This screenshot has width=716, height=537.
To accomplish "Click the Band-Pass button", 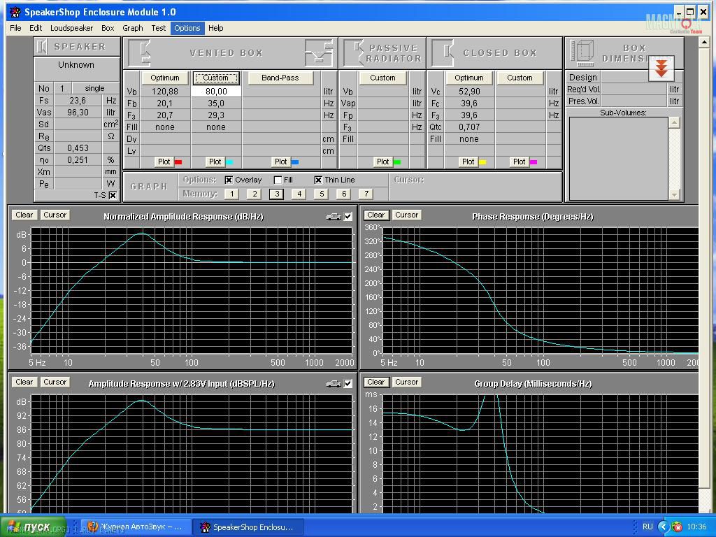I will [280, 78].
